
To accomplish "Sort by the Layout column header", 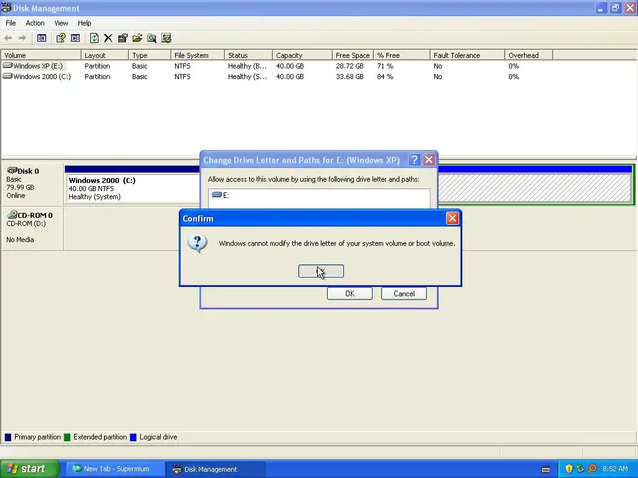I will click(105, 55).
